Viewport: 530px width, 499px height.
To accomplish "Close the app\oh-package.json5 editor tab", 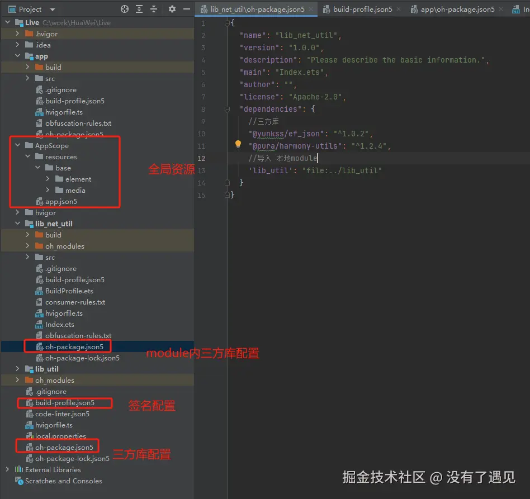I will (500, 9).
